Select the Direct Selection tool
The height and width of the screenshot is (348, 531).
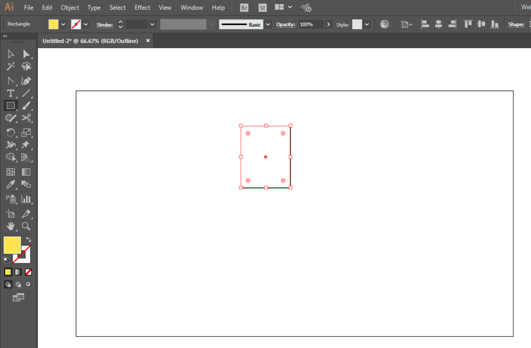coord(26,54)
